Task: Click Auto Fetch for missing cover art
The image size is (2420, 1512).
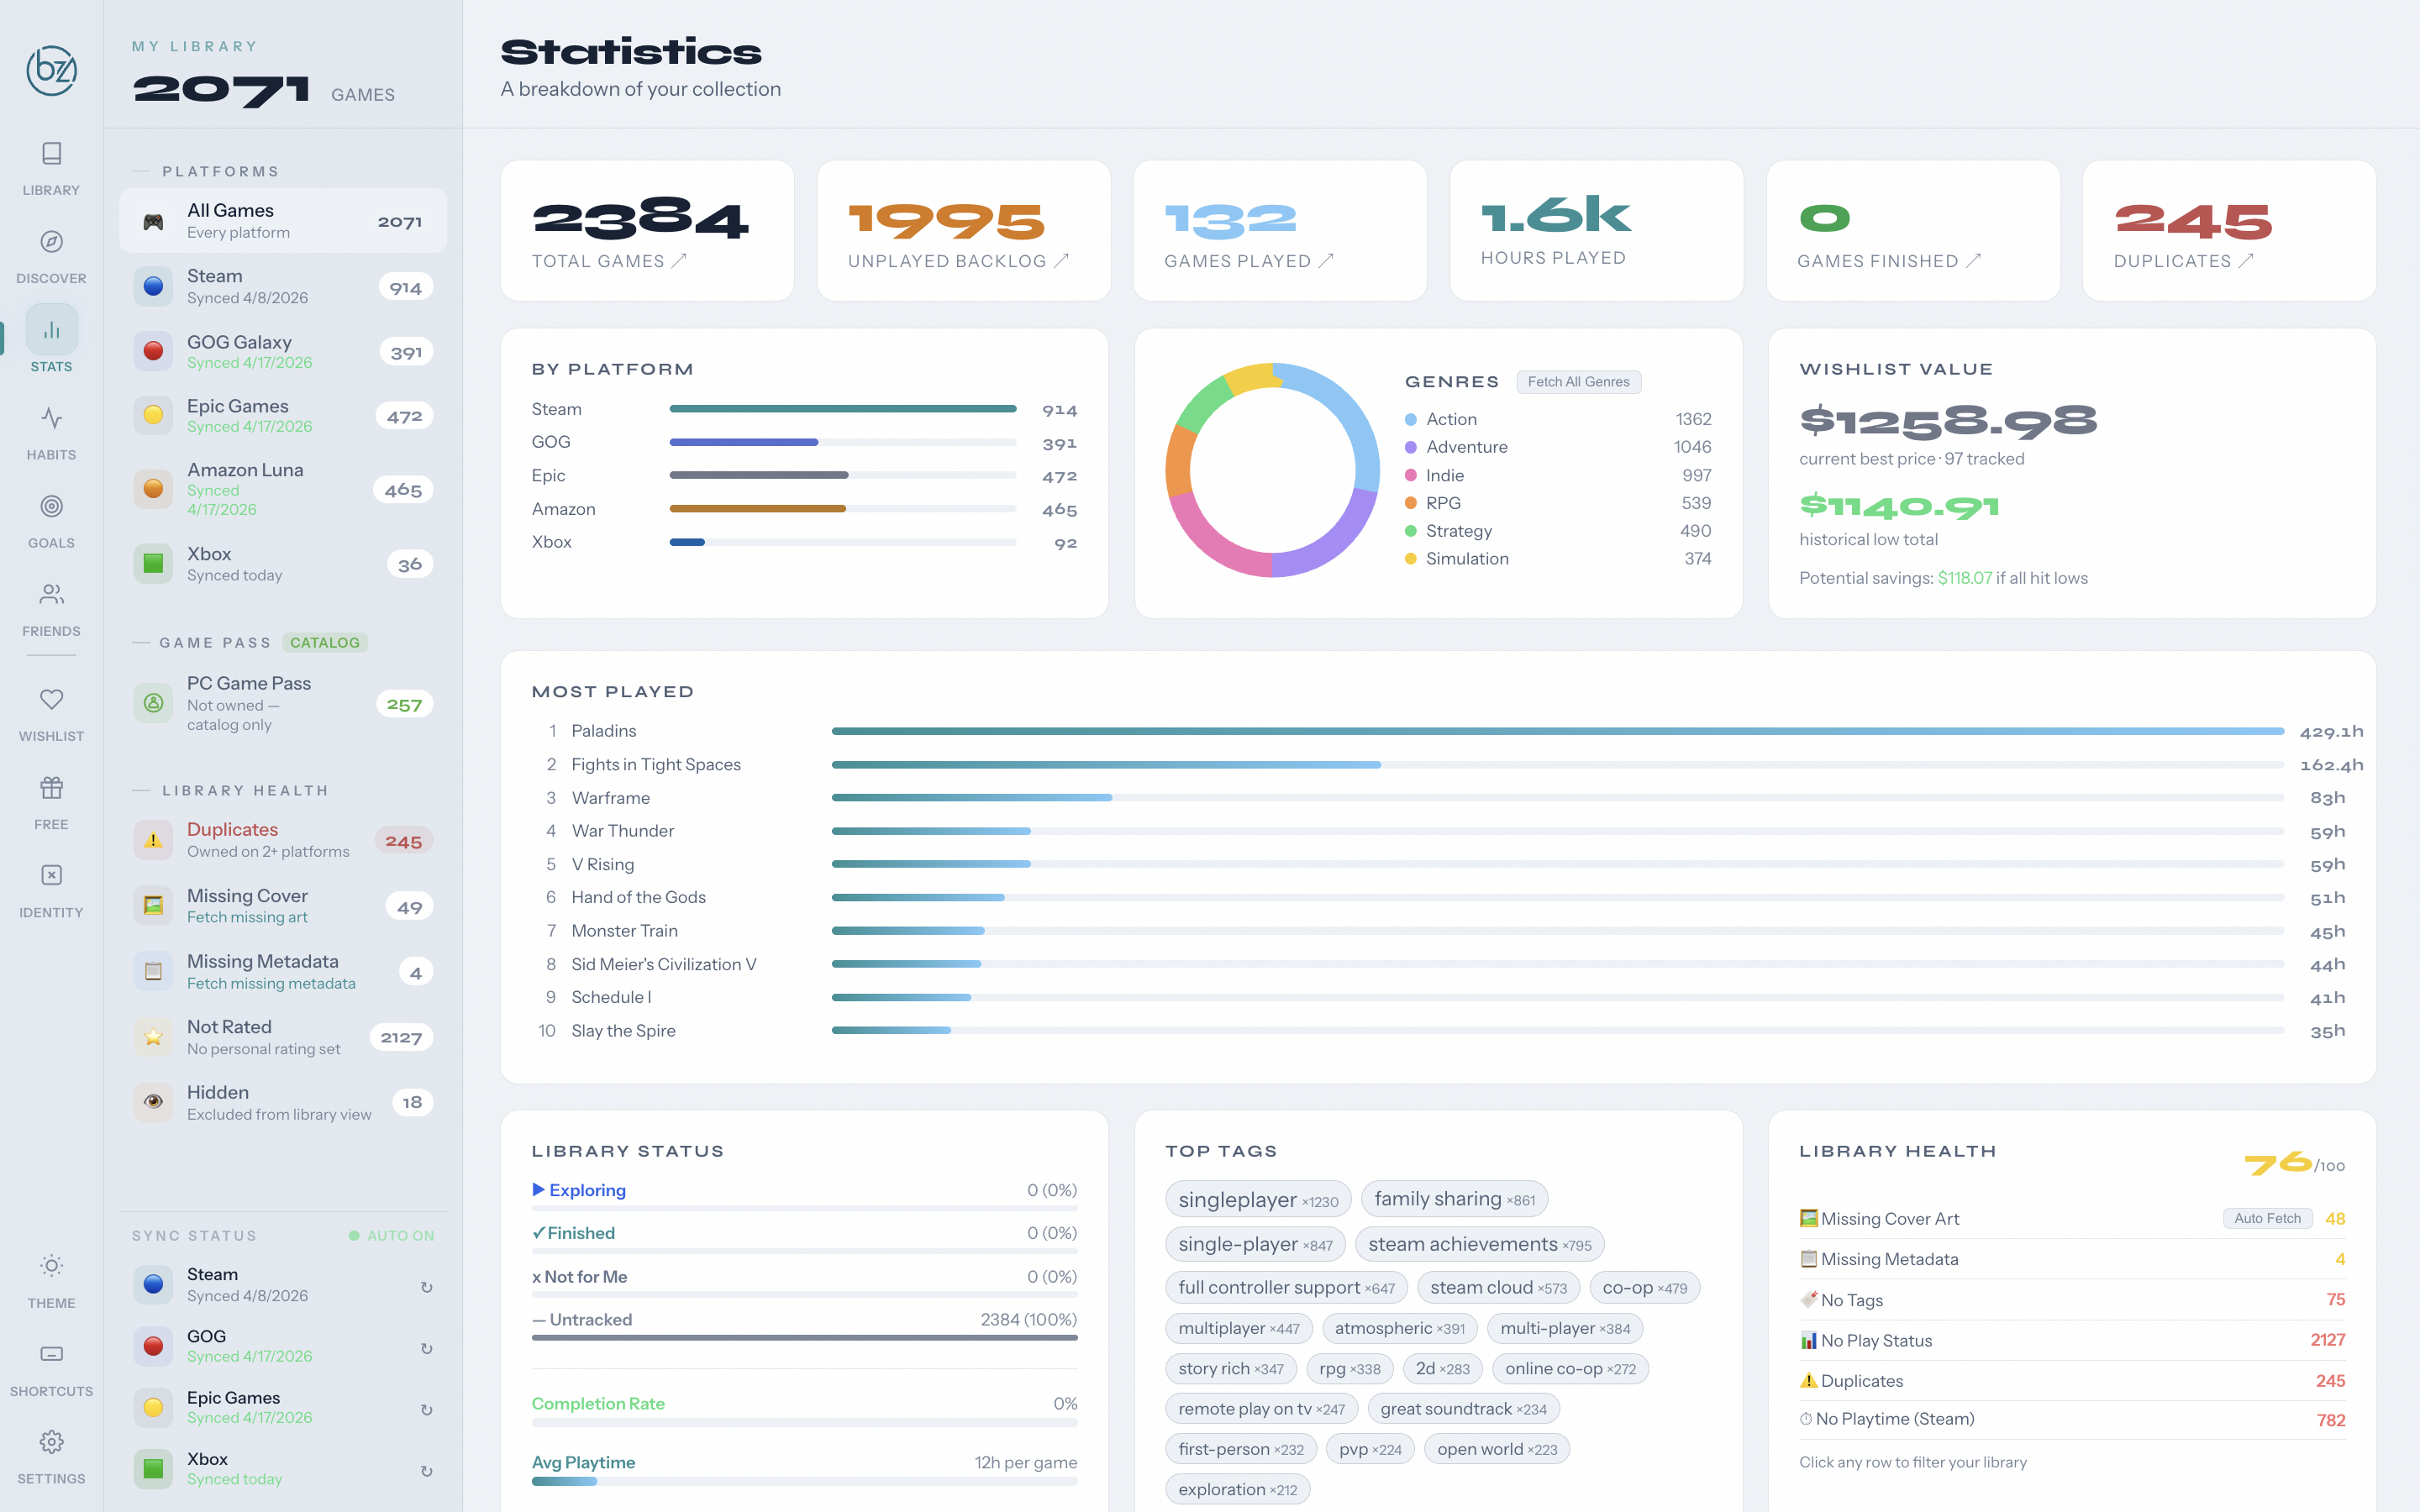Action: (x=2267, y=1218)
